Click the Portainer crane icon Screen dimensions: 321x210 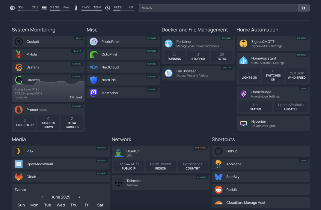[x=168, y=43]
